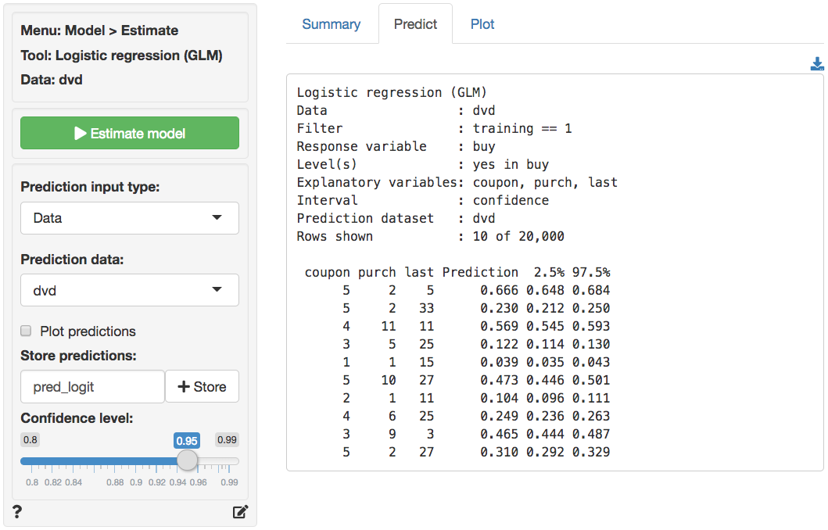Click the 0.8 tick label under slider
This screenshot has height=530, width=828.
click(32, 482)
